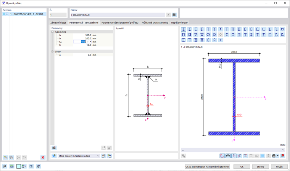Click the parameters library icon below parameter table
Screen dimensions: 290x171
click(x=54, y=148)
